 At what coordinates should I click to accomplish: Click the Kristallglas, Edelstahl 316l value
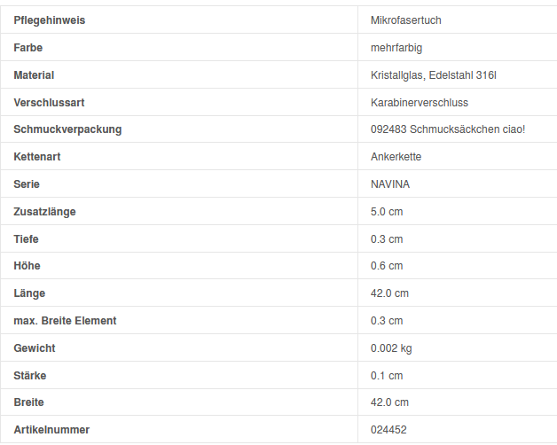434,75
